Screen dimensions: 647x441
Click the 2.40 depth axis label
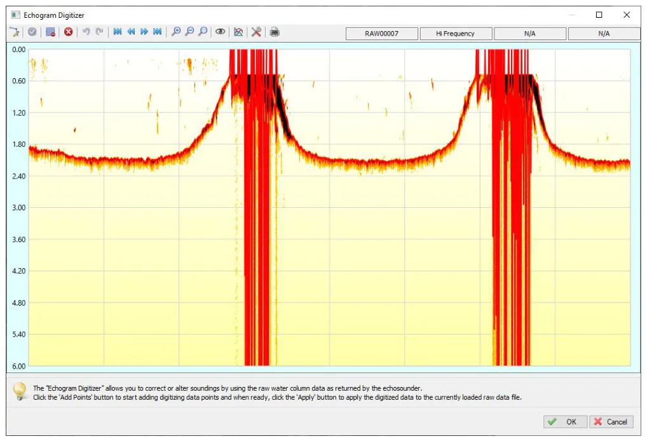coord(18,176)
